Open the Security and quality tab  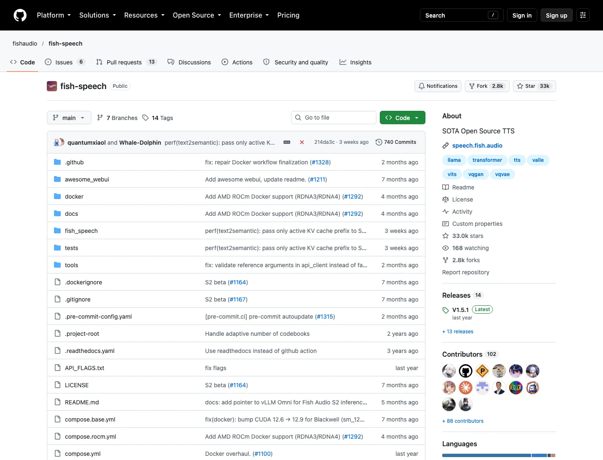296,62
